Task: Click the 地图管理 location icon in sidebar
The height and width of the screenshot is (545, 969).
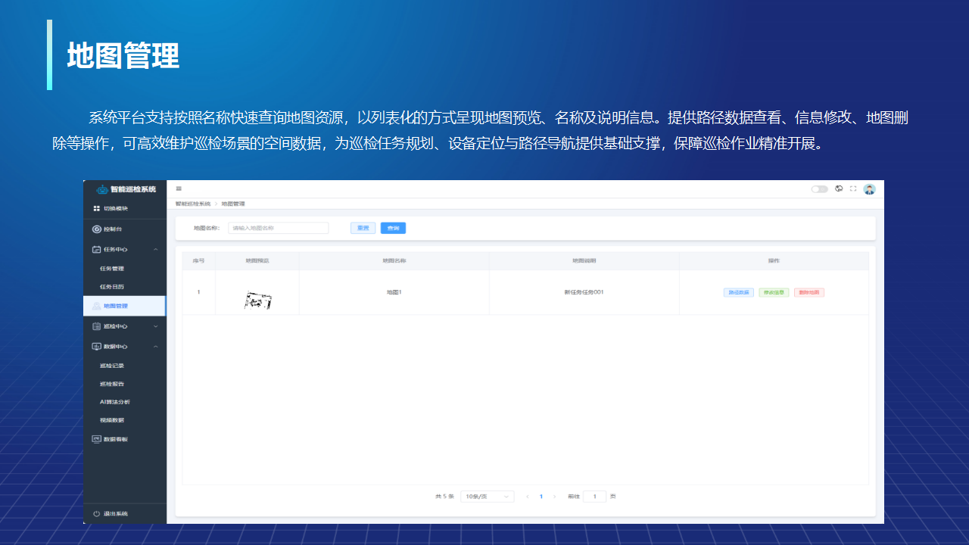Action: coord(96,306)
